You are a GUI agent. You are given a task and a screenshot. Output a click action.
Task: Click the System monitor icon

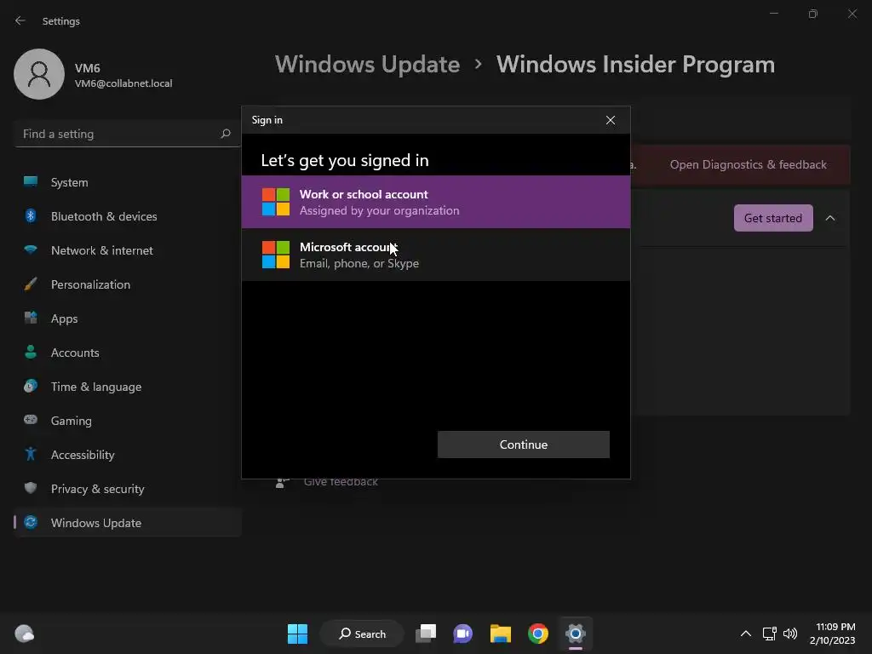coord(31,181)
